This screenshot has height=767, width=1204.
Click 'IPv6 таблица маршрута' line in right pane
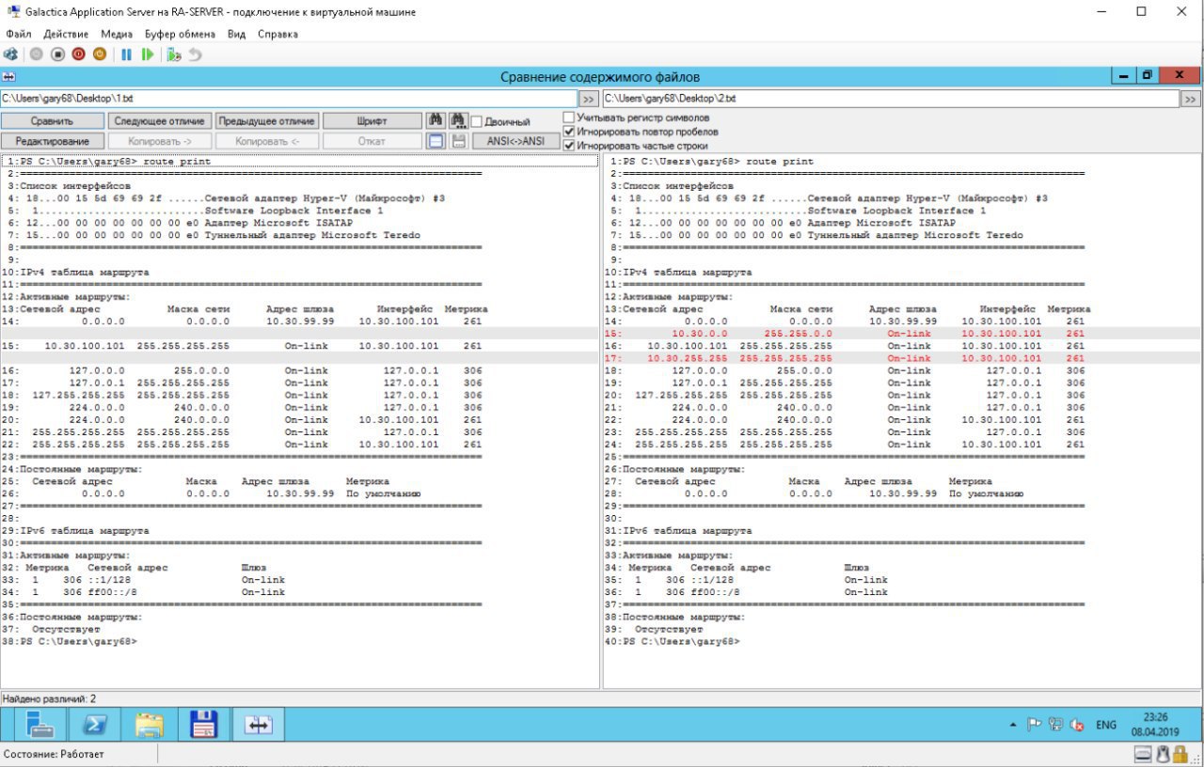[x=686, y=531]
